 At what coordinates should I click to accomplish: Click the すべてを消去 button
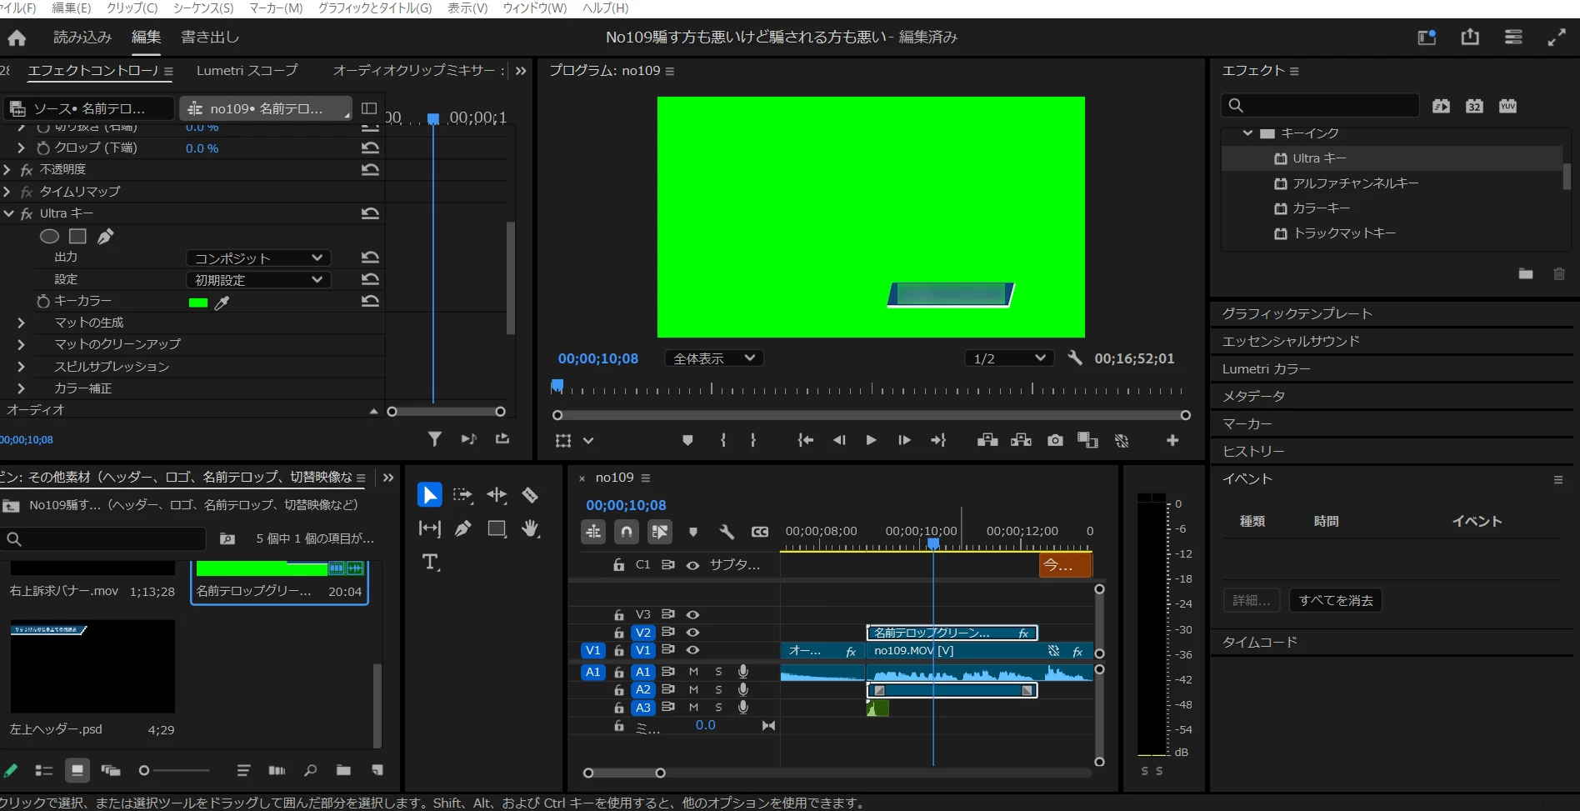click(x=1336, y=600)
